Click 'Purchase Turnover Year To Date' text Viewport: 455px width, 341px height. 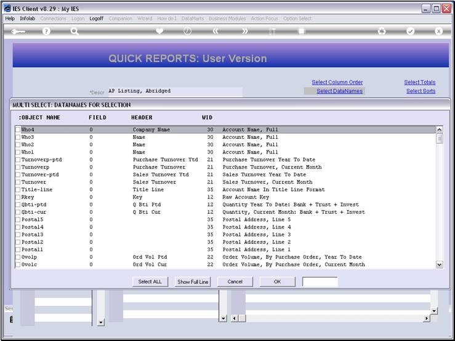point(268,160)
